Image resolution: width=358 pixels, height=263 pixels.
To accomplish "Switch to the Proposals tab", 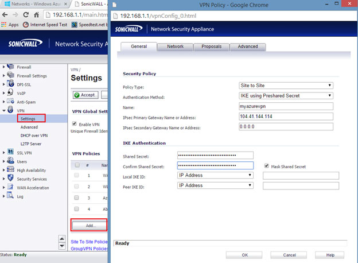I will pos(212,47).
